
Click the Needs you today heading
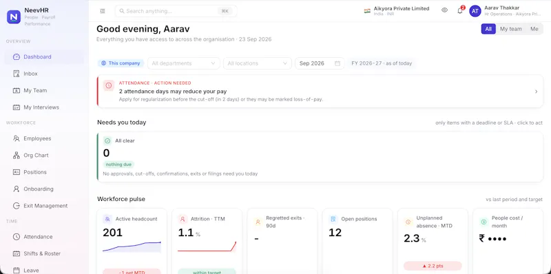coord(122,123)
